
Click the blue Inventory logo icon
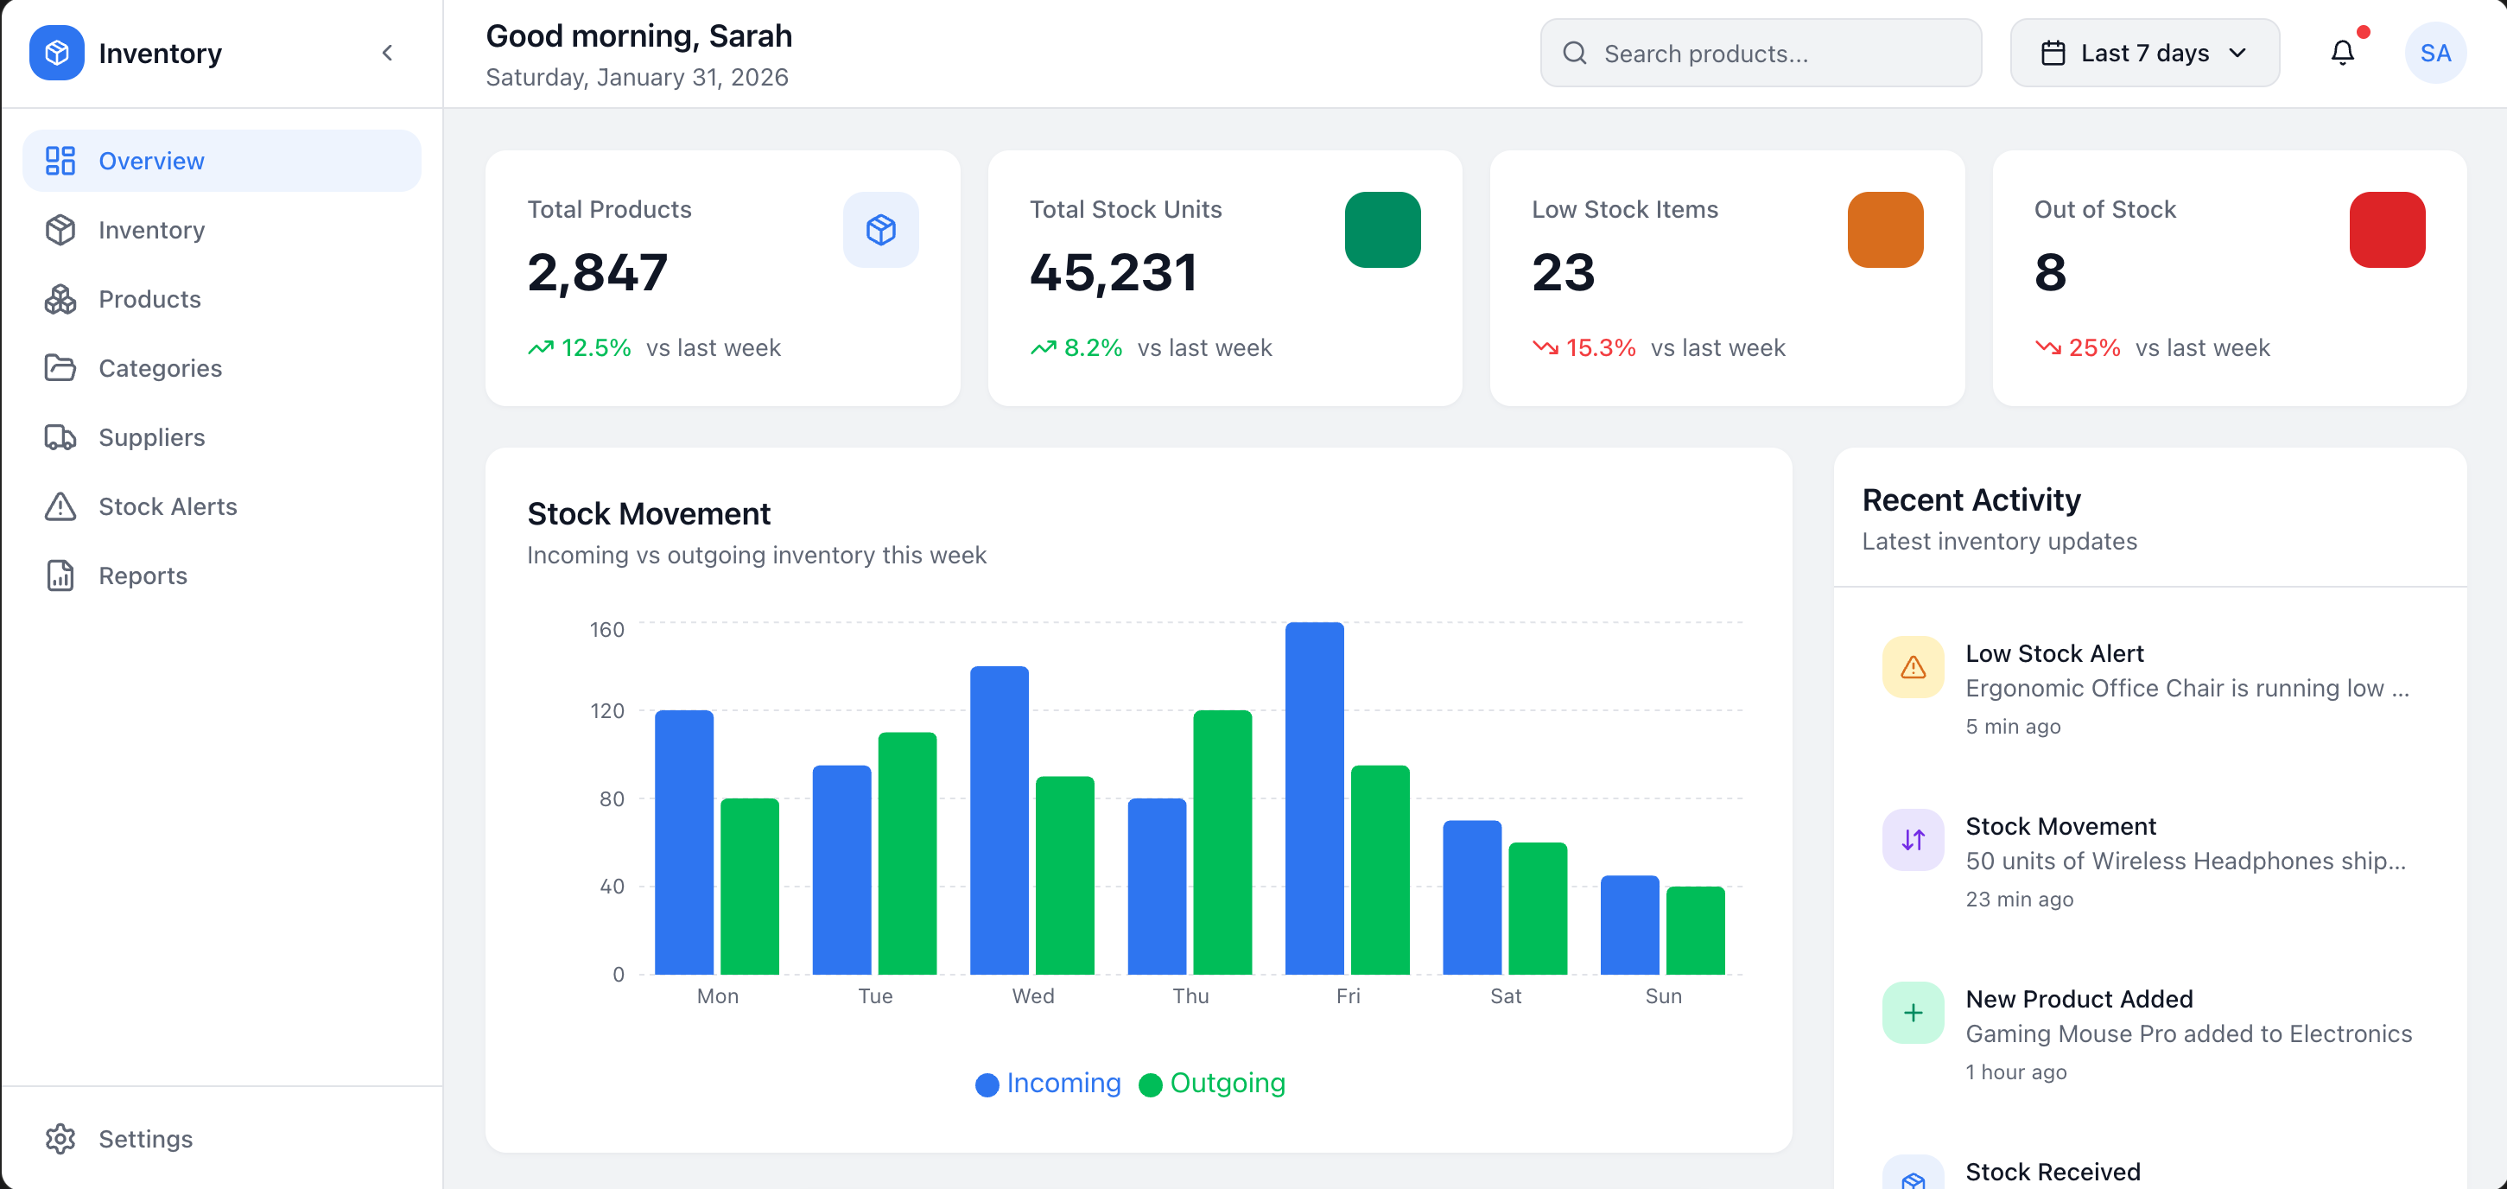tap(56, 53)
